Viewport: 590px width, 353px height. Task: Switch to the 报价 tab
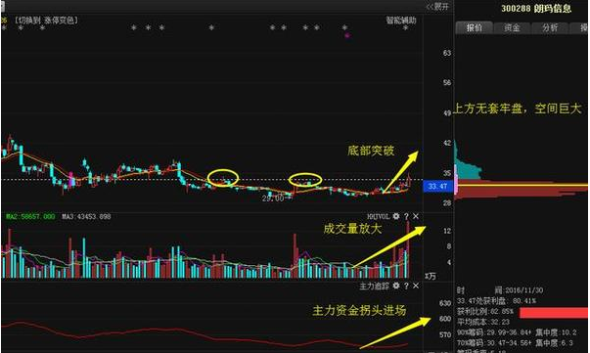tap(474, 27)
